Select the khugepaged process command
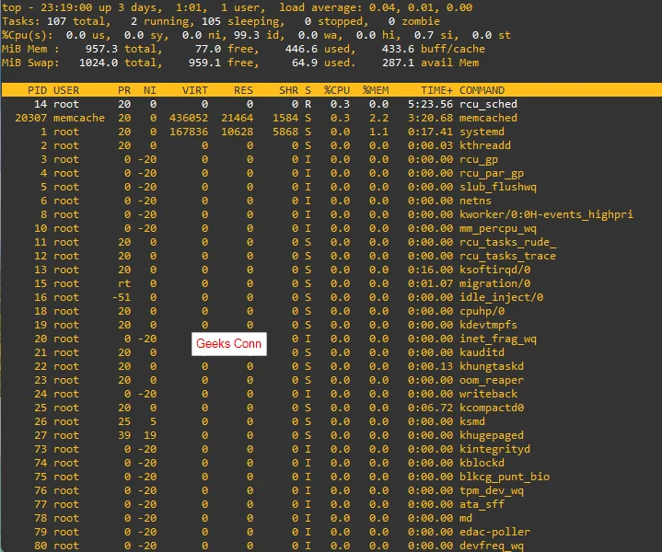Viewport: 662px width, 552px height. tap(492, 435)
